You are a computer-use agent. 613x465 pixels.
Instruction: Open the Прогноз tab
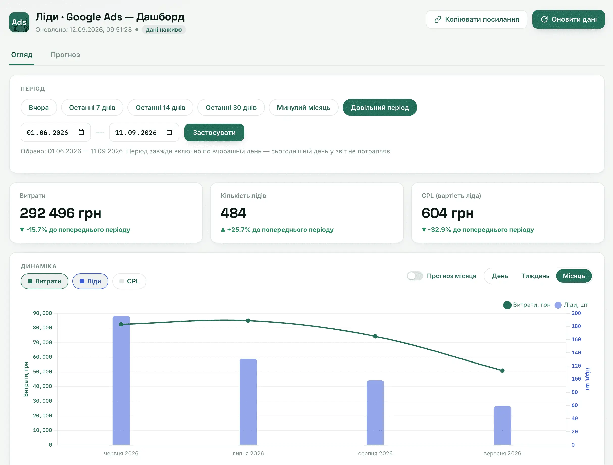click(65, 55)
